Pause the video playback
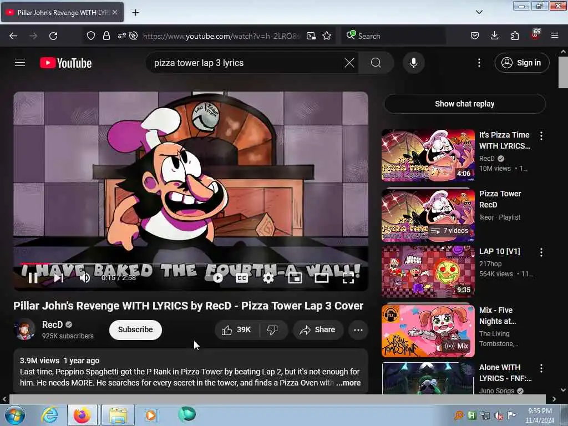 pos(33,278)
